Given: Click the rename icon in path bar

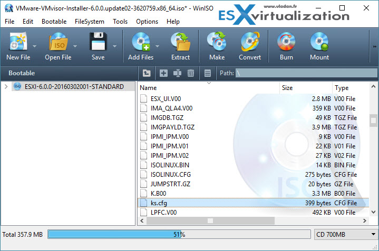Looking at the screenshot, I should (177, 73).
